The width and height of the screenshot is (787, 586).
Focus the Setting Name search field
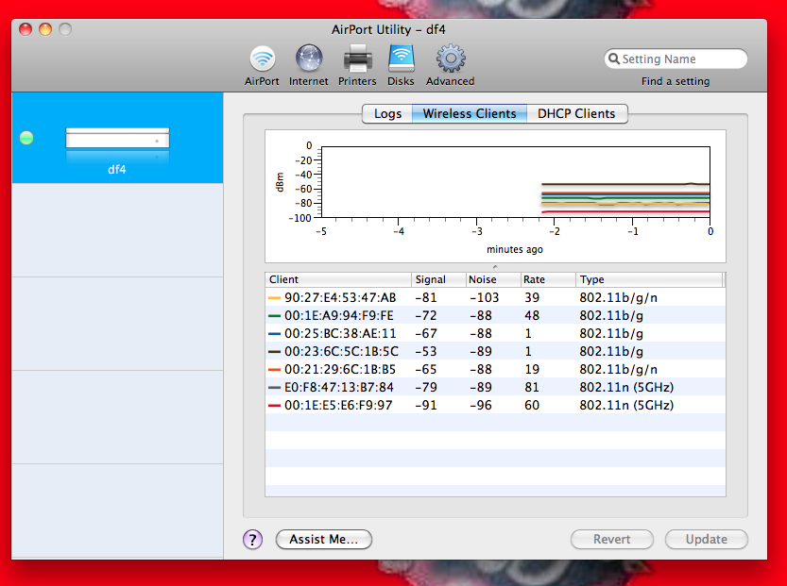(676, 59)
